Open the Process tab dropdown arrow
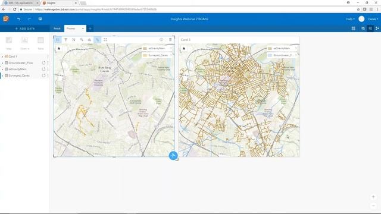Screen dimensions: 381x214 point(83,29)
